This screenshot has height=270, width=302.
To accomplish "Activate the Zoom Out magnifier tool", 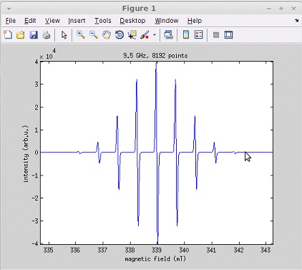I will (94, 35).
